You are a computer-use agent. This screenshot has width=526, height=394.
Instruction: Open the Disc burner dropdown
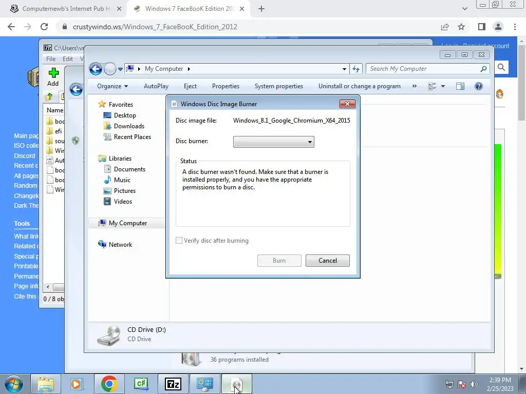[x=274, y=142]
